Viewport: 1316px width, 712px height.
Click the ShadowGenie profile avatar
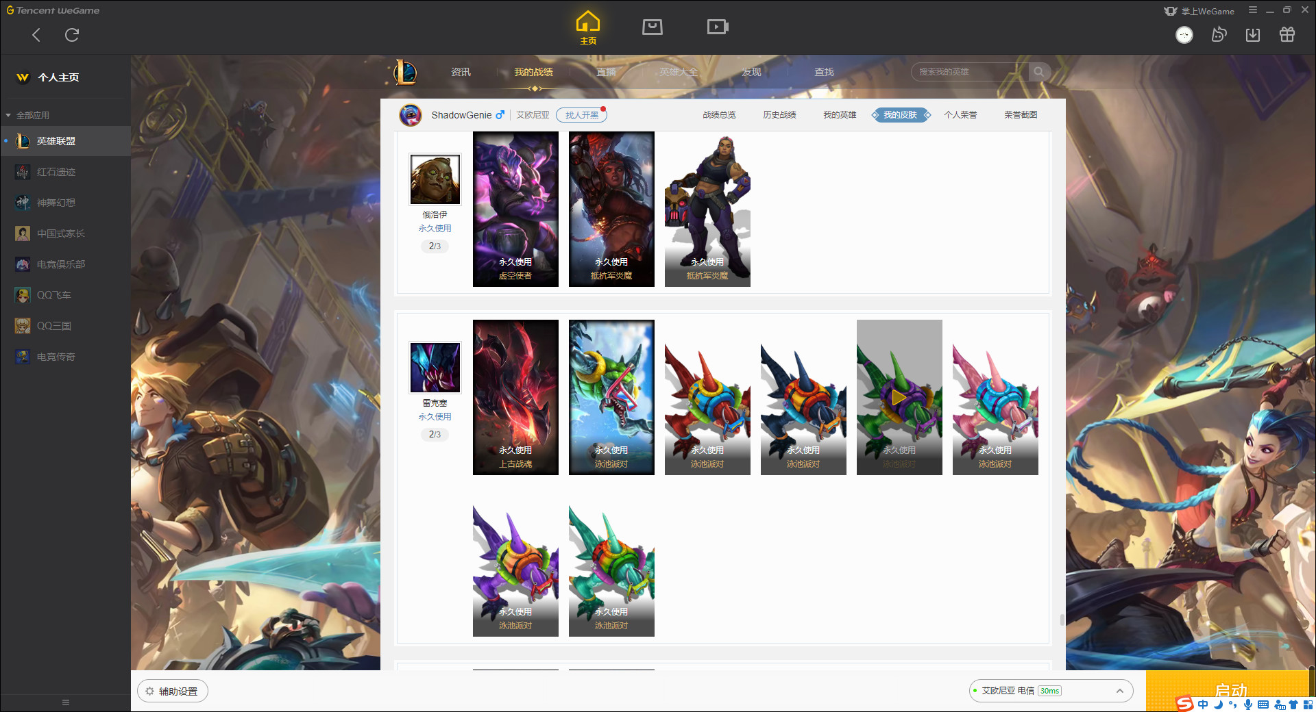pos(411,115)
